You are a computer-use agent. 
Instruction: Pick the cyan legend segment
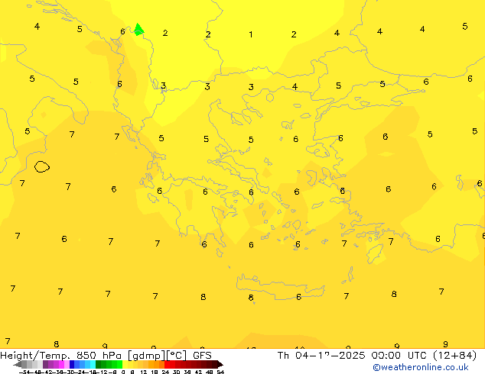93,364
